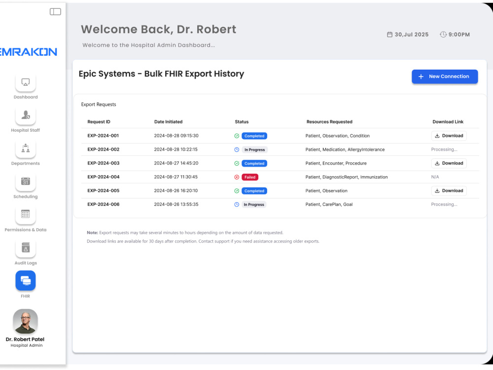The width and height of the screenshot is (493, 370).
Task: Open the Departments sidebar icon
Action: click(26, 148)
